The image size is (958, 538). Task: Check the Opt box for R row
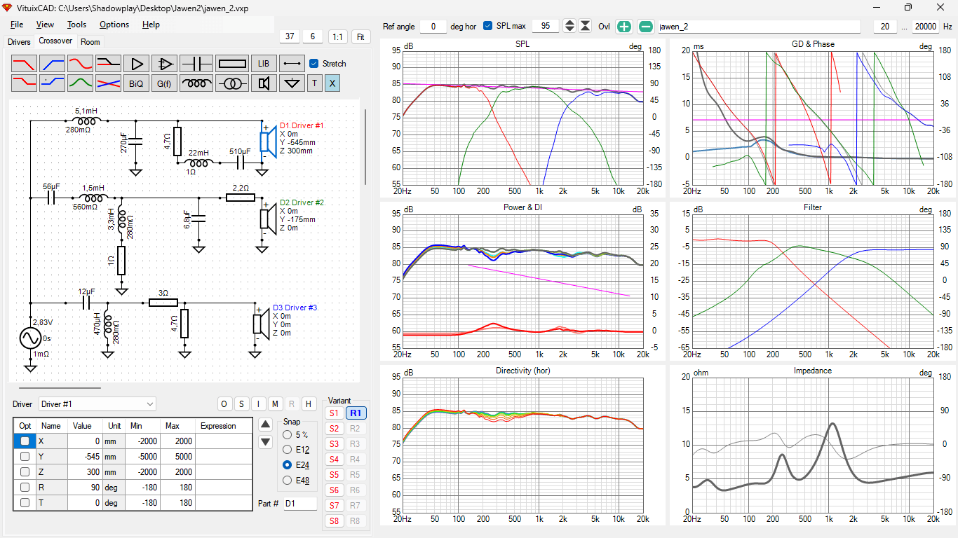tap(25, 488)
